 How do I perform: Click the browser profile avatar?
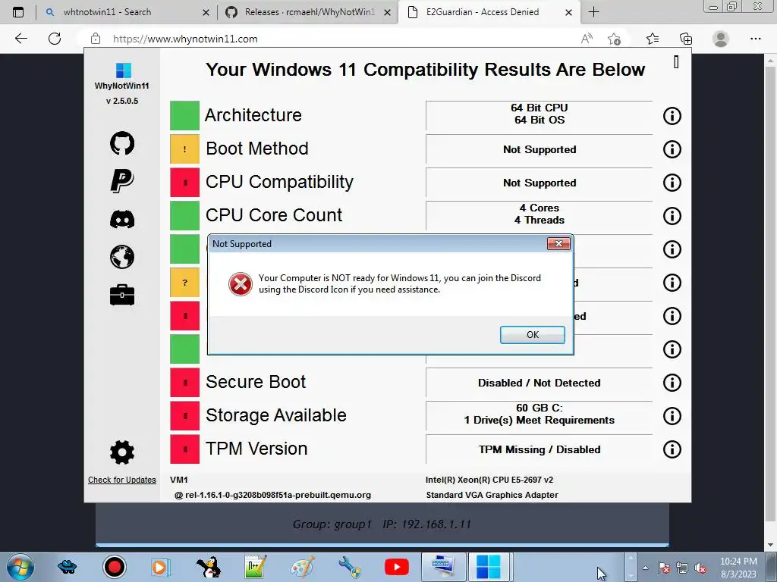point(721,39)
